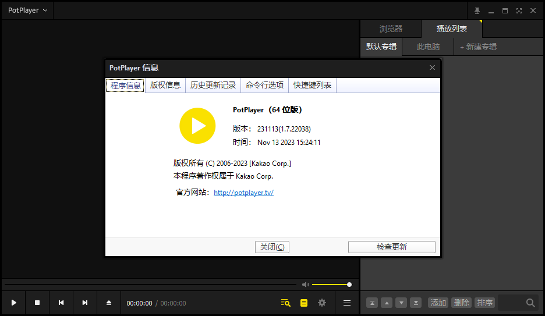Image resolution: width=545 pixels, height=316 pixels.
Task: Move playlist item to top
Action: (x=372, y=303)
